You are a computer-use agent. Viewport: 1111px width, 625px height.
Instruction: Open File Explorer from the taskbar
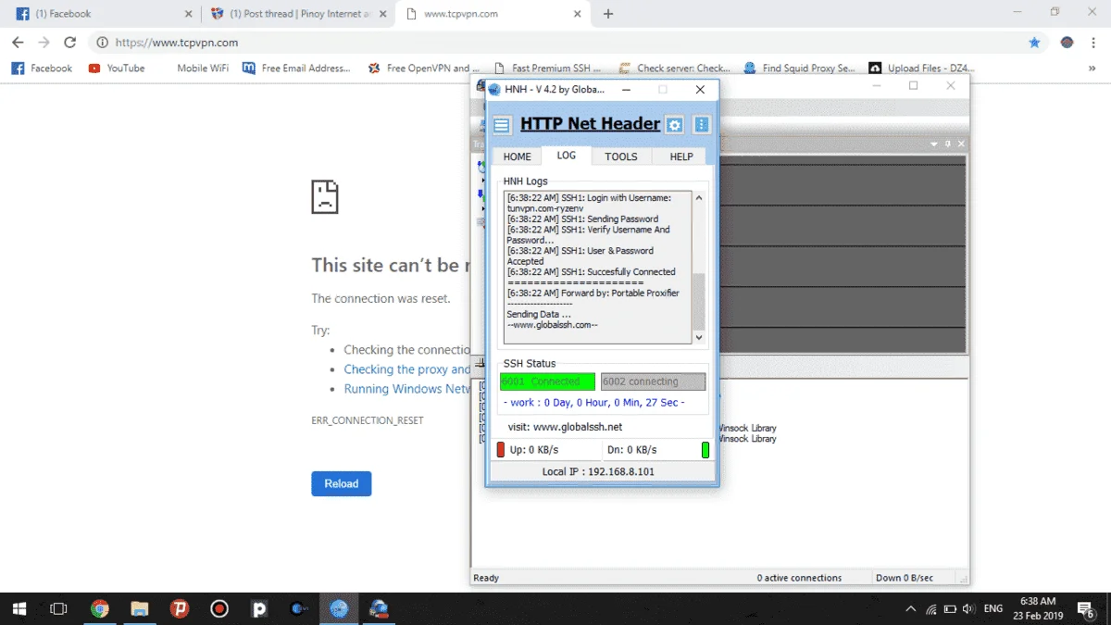(140, 609)
